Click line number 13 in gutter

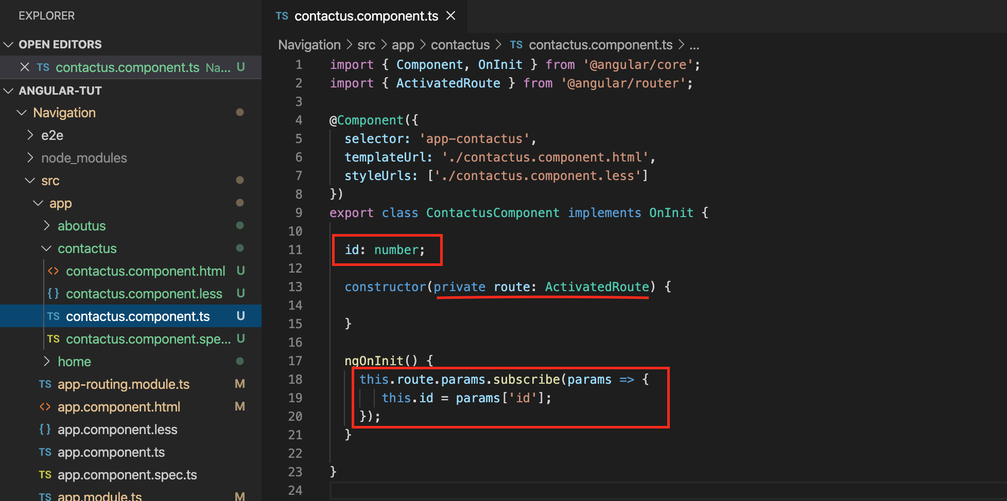click(295, 287)
